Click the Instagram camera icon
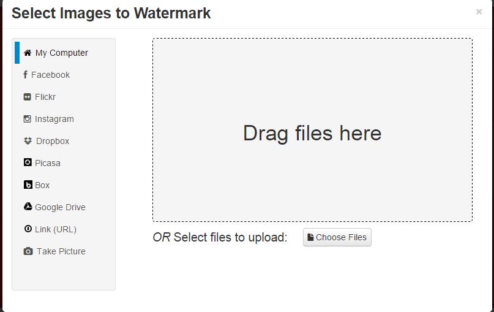 point(28,119)
